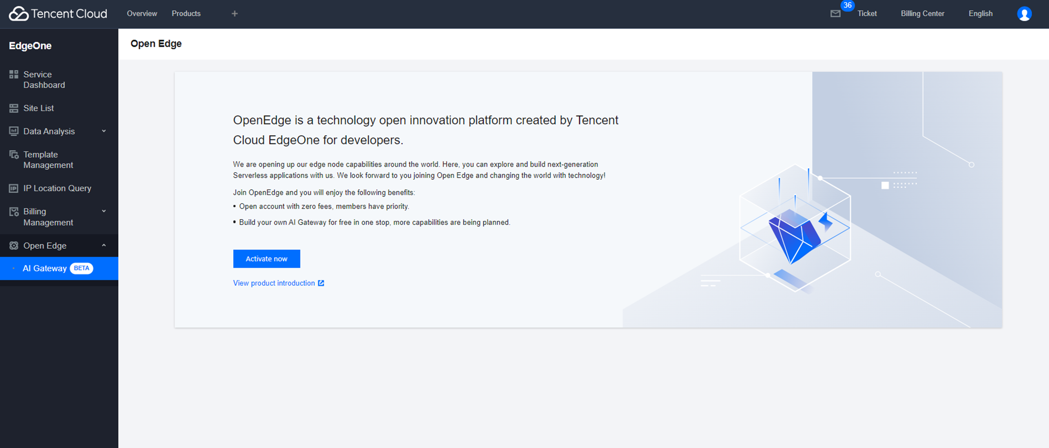Go to Billing Center
The height and width of the screenshot is (448, 1049).
click(x=923, y=14)
